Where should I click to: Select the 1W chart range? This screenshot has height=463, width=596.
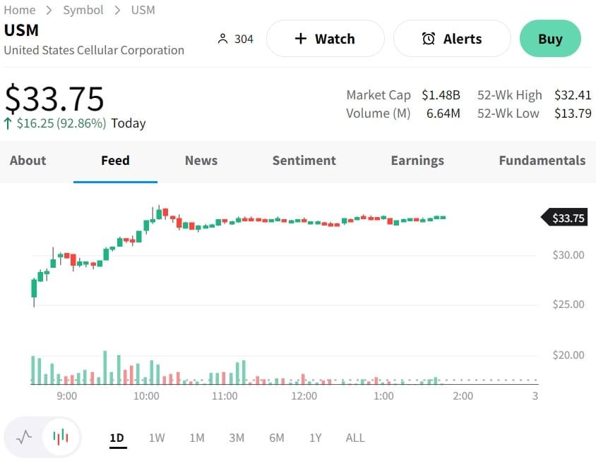[157, 438]
